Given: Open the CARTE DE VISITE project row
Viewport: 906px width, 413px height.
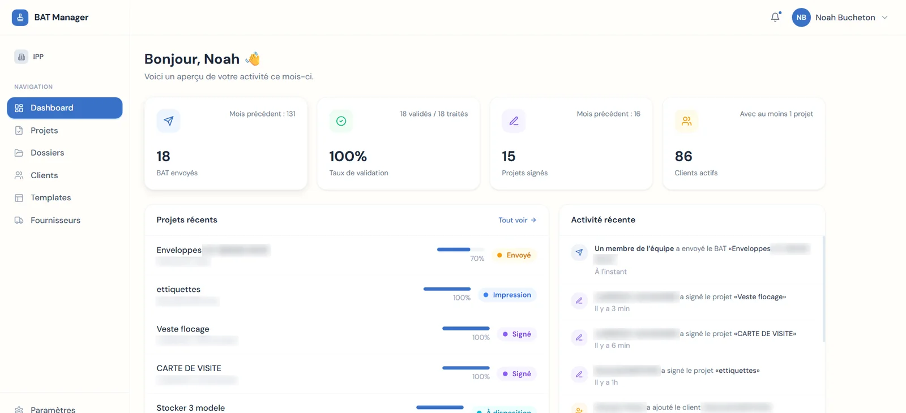Looking at the screenshot, I should click(347, 374).
